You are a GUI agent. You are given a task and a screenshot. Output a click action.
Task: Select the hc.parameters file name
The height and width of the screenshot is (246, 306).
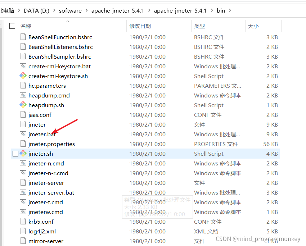pos(47,86)
